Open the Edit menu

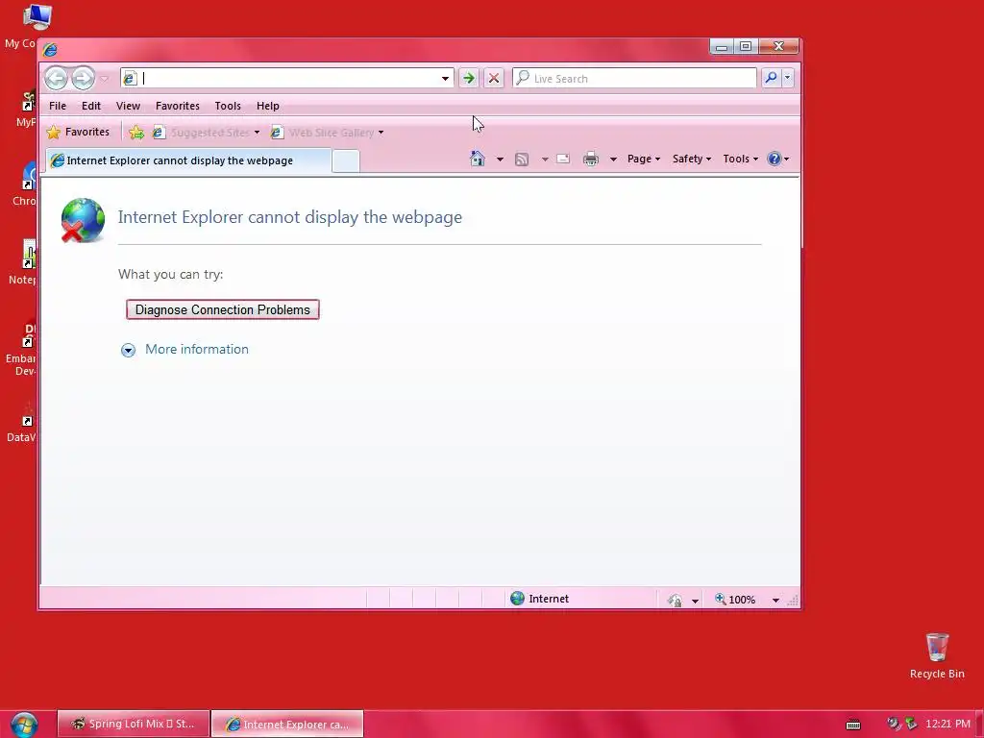pos(91,106)
